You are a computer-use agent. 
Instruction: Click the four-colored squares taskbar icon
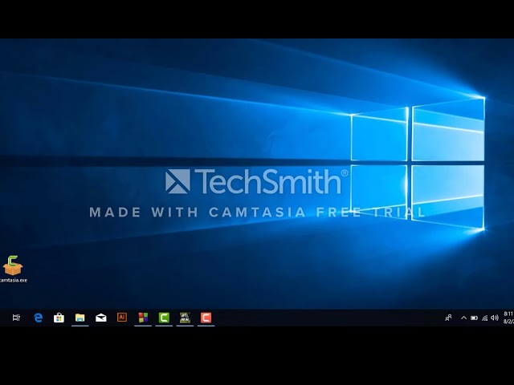[x=143, y=318]
